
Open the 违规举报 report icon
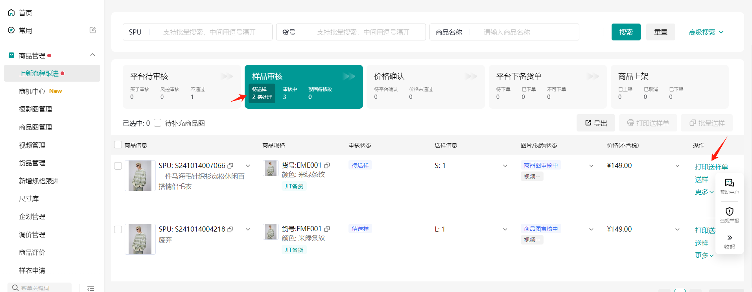click(x=729, y=215)
